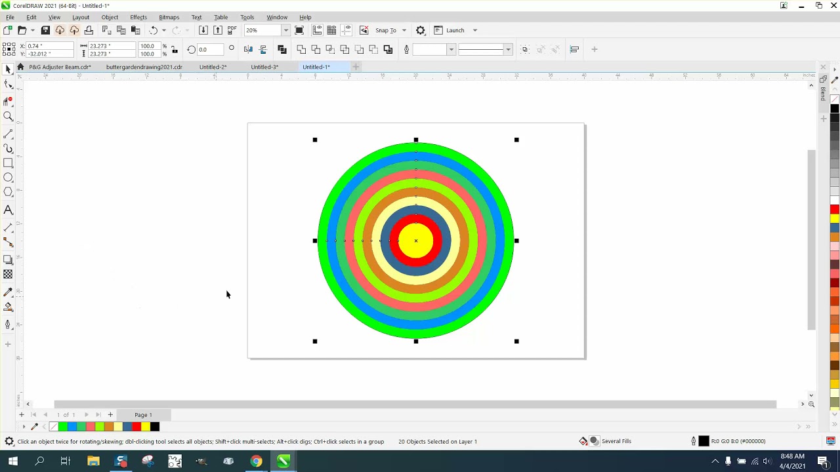The width and height of the screenshot is (840, 472).
Task: Click the Windows Start button
Action: 12,462
